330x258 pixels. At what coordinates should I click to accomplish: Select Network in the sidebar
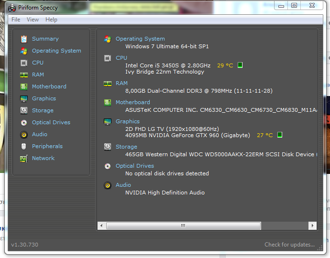point(43,158)
